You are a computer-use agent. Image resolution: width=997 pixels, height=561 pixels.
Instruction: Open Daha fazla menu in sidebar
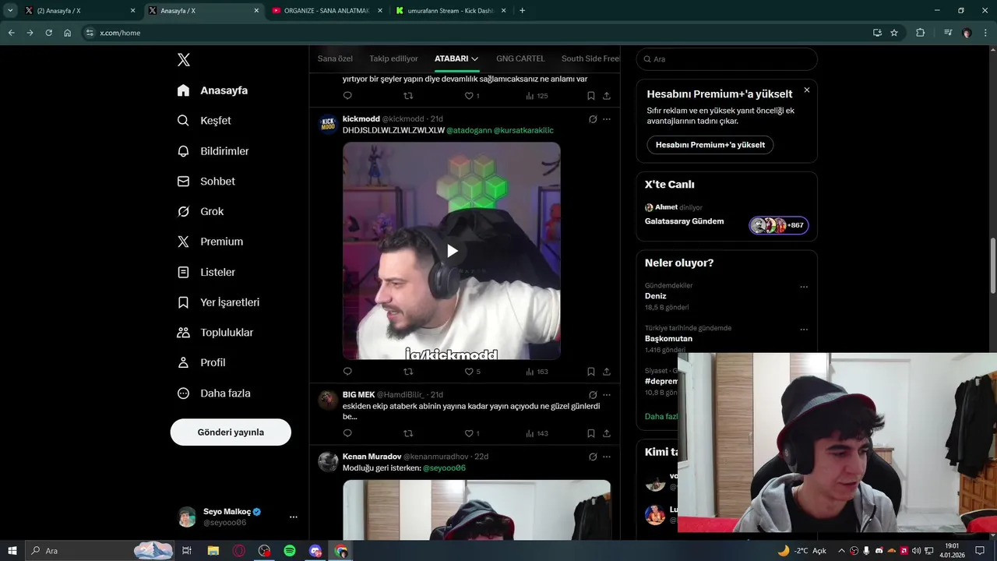pos(214,393)
